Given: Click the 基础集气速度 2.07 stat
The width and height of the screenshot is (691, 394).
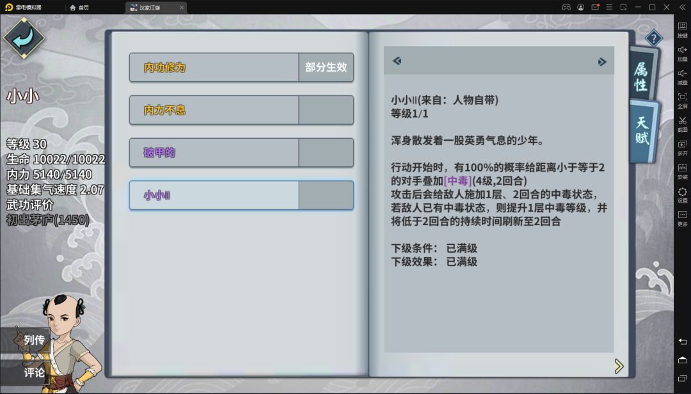Looking at the screenshot, I should [55, 189].
